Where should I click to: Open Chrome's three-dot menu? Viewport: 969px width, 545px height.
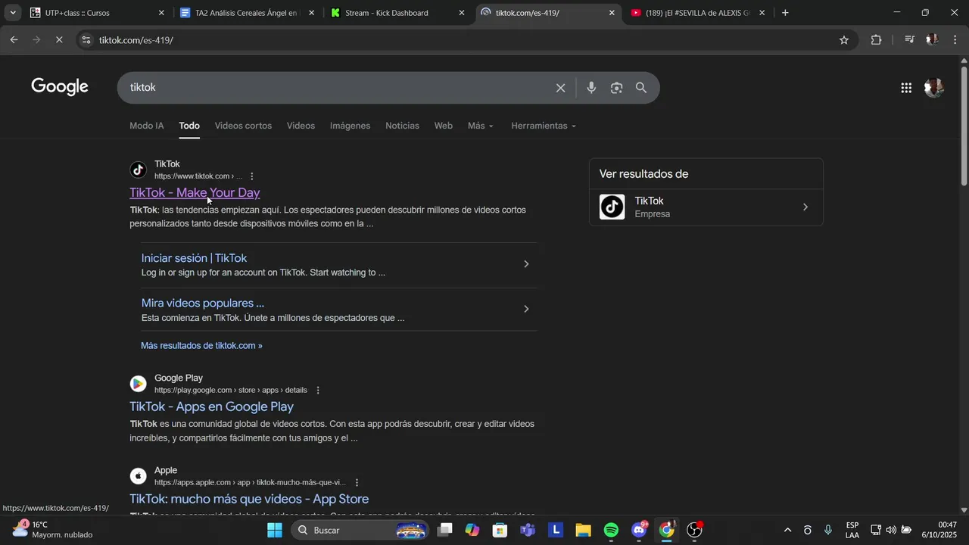coord(955,40)
